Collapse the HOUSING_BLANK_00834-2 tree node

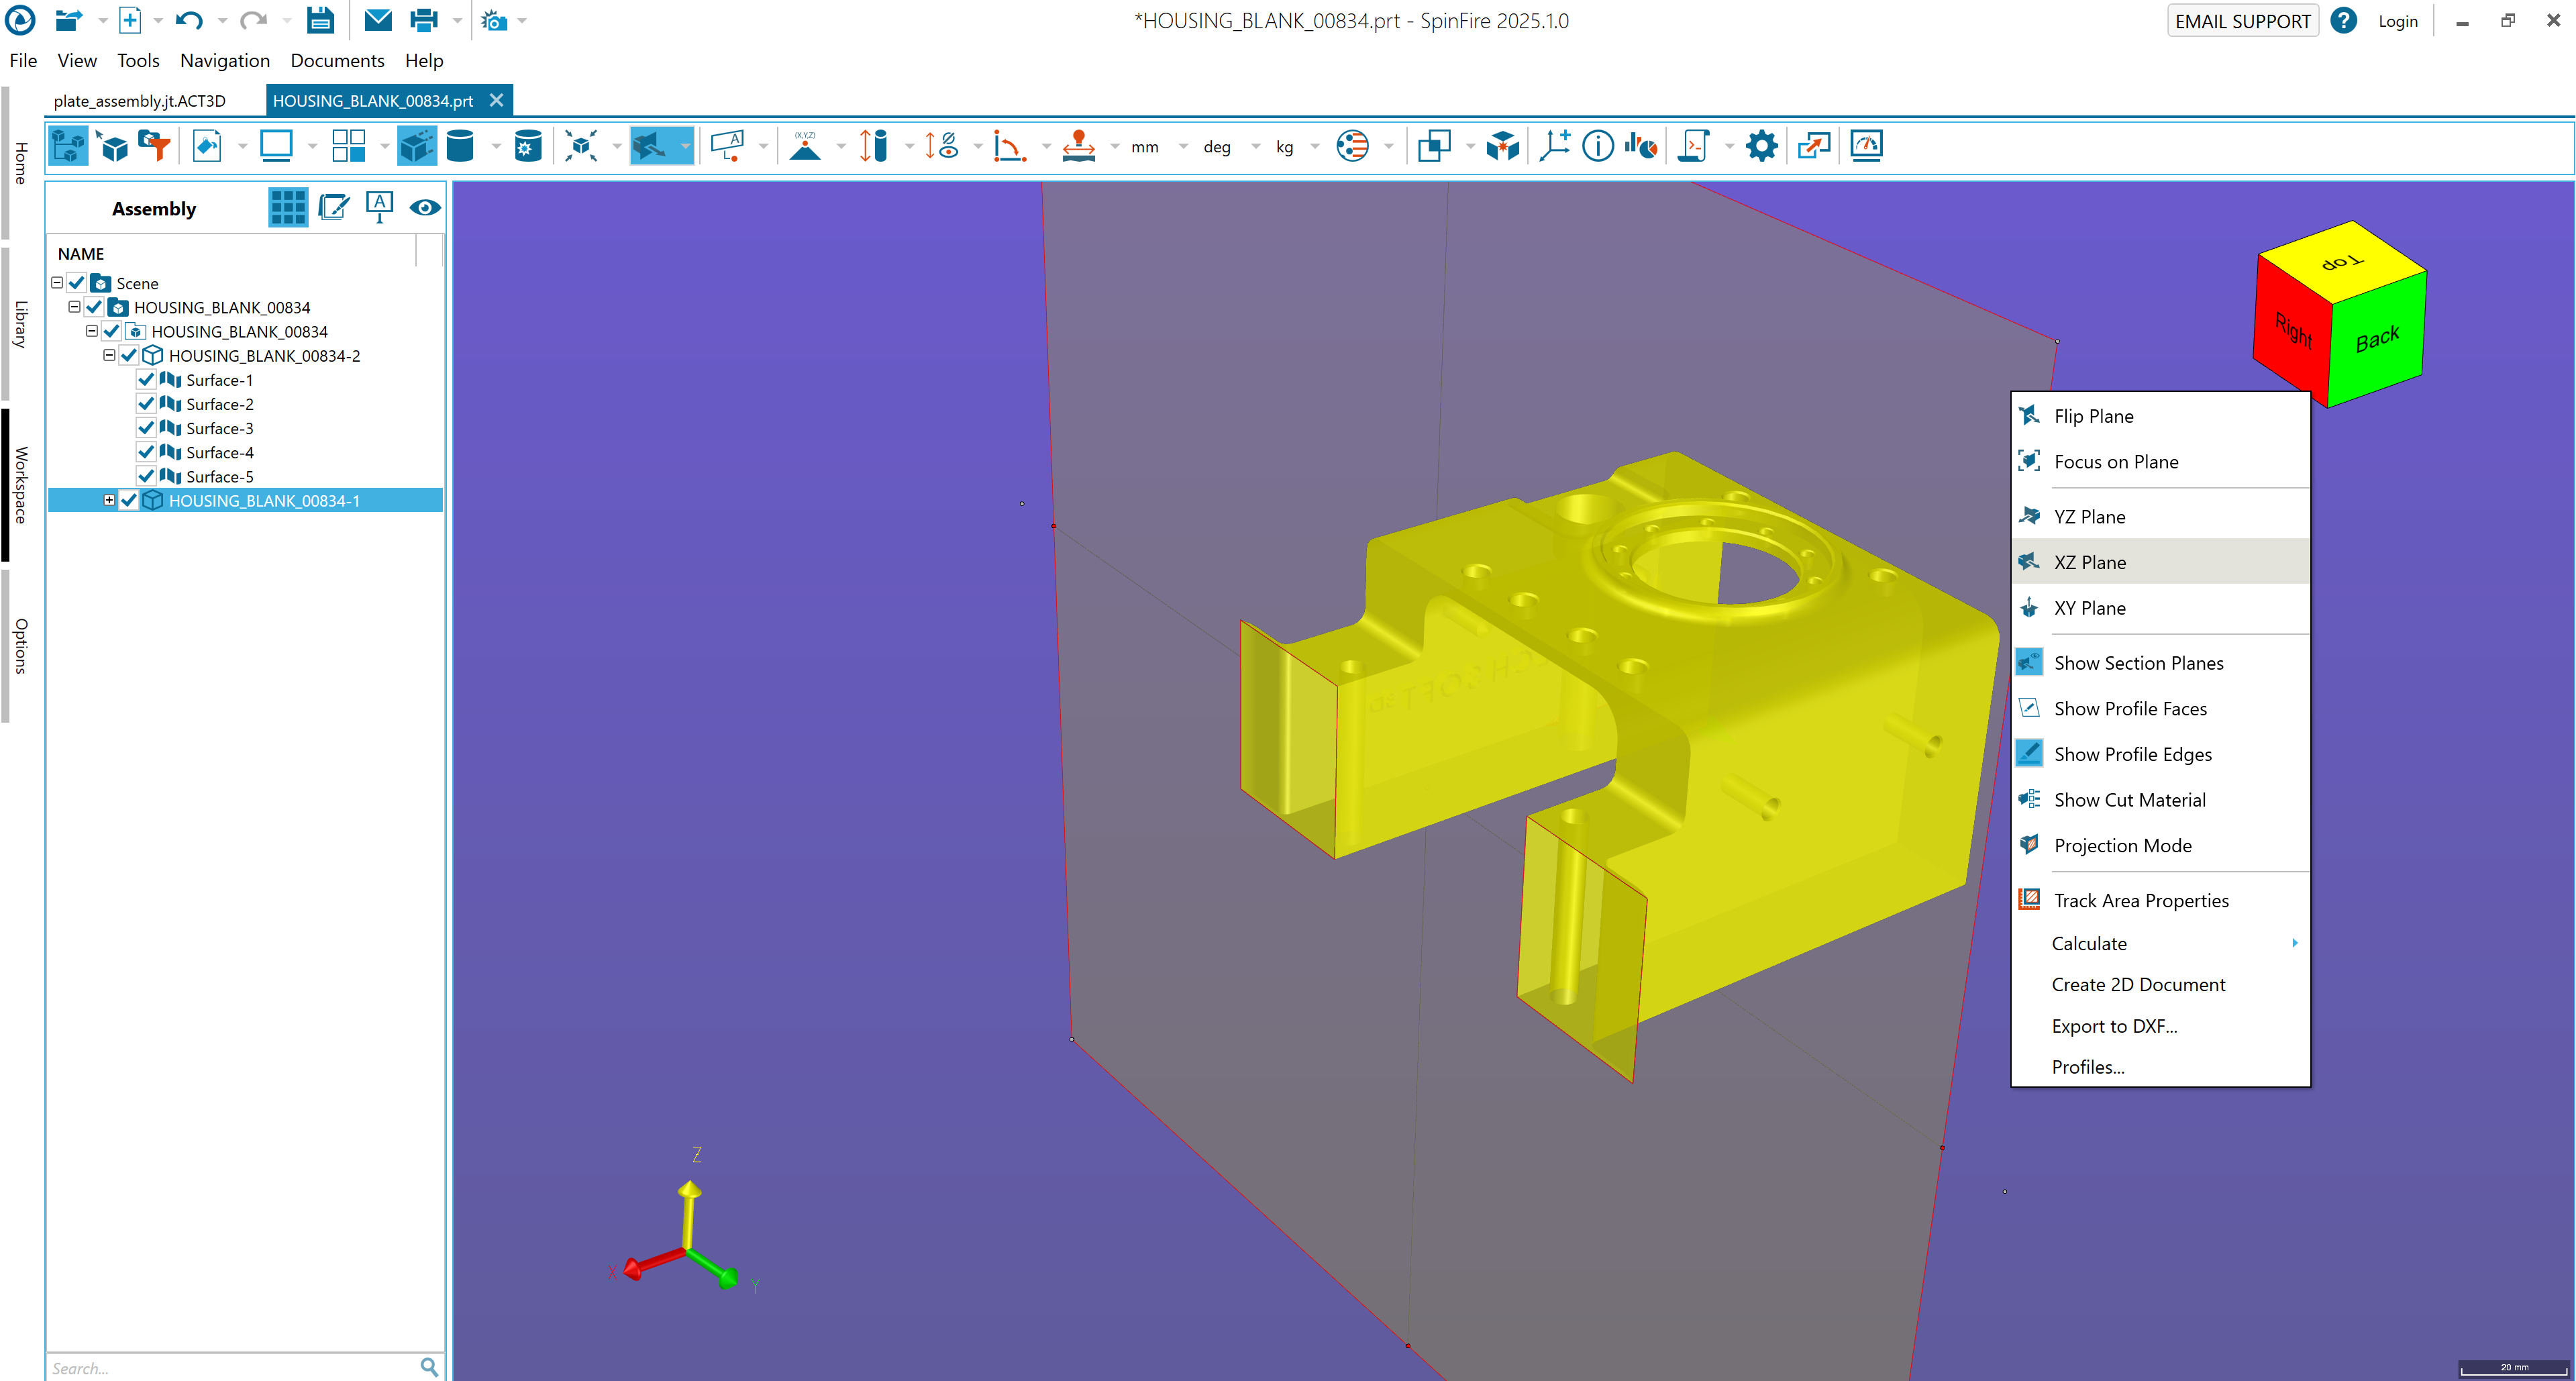coord(109,355)
